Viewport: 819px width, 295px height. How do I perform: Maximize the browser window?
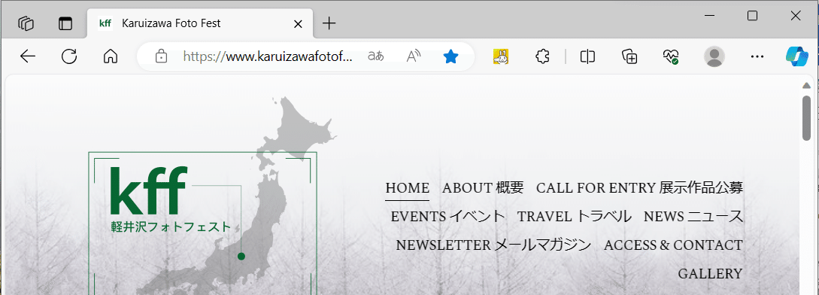tap(752, 16)
